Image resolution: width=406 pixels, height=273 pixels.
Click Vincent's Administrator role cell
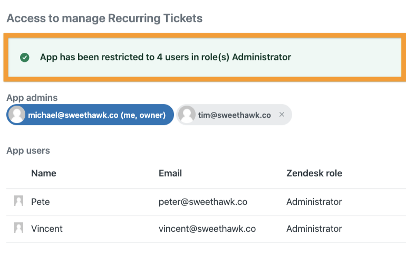tap(314, 229)
